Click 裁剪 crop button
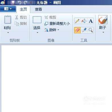Viewport: 112px width, 112px height. 50,17
